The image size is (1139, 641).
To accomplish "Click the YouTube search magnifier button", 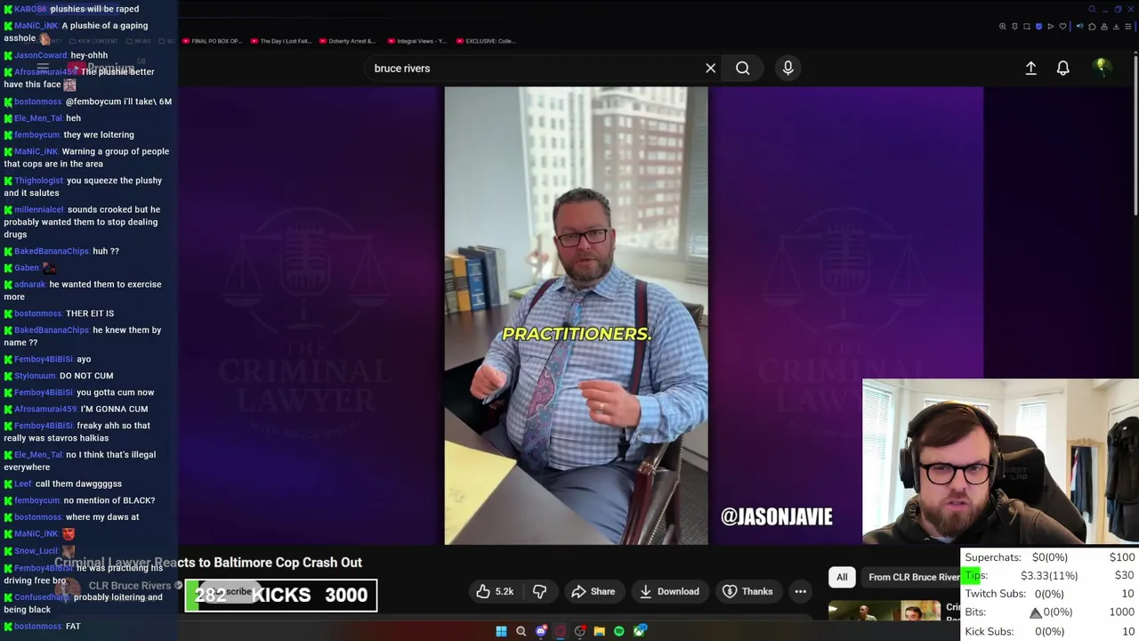I will click(x=742, y=68).
